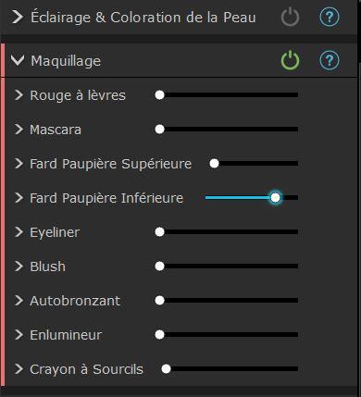Expand Rouge à lèvres options
This screenshot has height=397, width=361.
(19, 95)
